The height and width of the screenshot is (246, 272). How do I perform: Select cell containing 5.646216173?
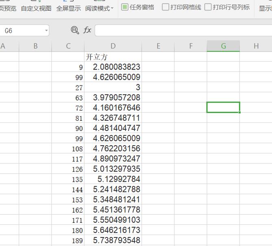point(113,230)
